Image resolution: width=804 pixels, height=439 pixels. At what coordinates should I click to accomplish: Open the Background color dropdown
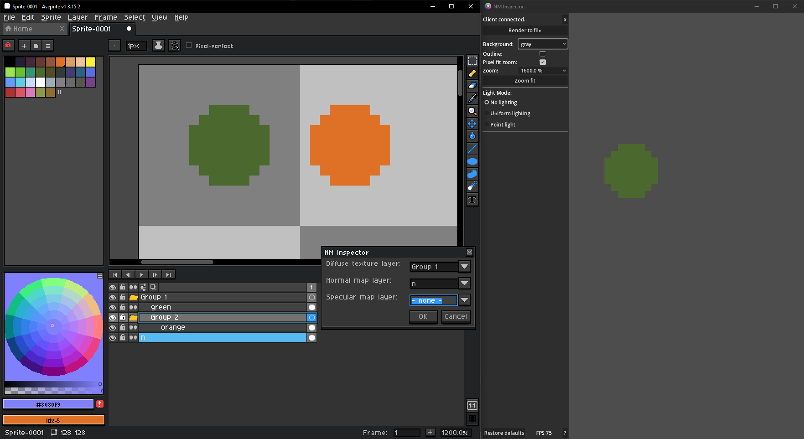click(542, 44)
